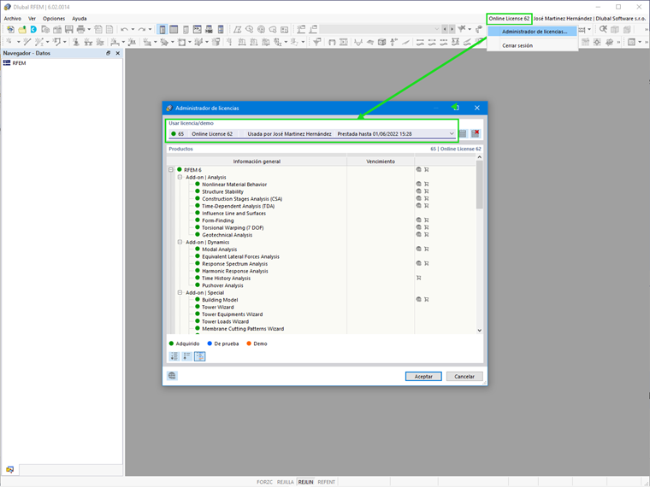Click the Información general column header
This screenshot has height=487, width=650.
(x=257, y=161)
